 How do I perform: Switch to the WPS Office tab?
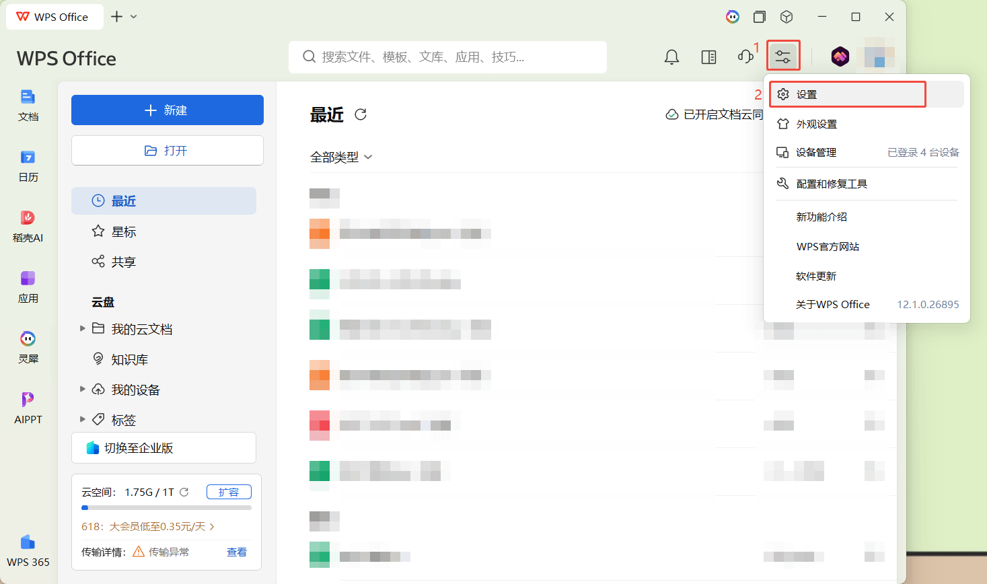point(54,17)
